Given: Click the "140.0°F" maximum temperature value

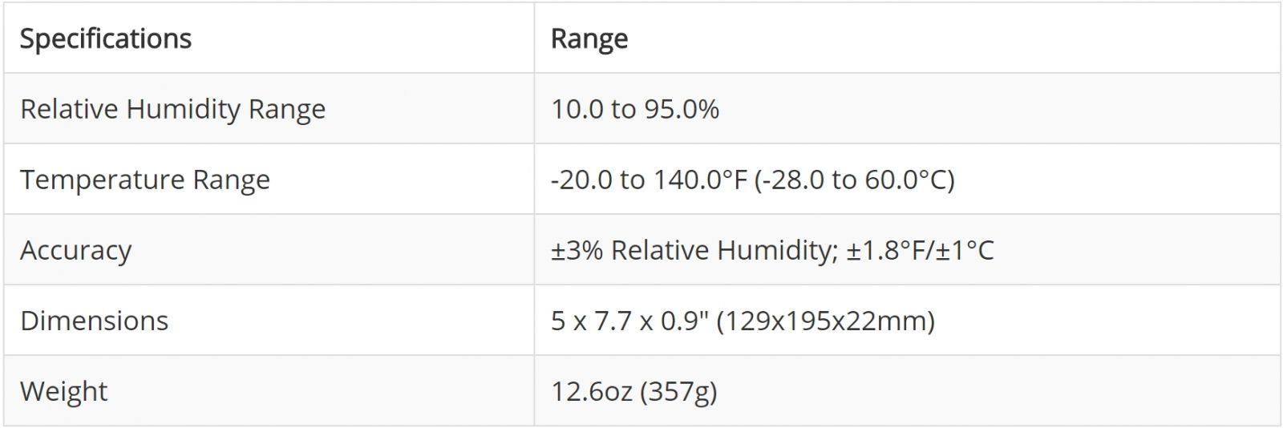Looking at the screenshot, I should click(x=699, y=180).
